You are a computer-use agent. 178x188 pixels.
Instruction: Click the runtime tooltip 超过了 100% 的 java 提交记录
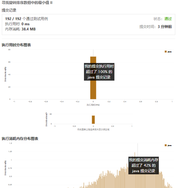coord(99,72)
